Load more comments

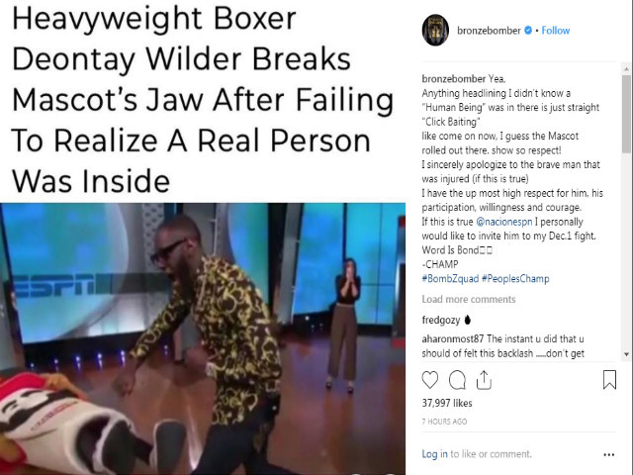pyautogui.click(x=469, y=299)
